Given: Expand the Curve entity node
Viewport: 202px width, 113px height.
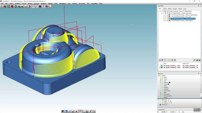Looking at the screenshot, I should coord(160,79).
